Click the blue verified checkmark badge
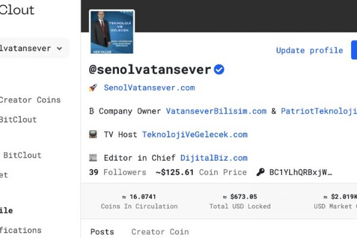This screenshot has height=238, width=357. (x=219, y=70)
